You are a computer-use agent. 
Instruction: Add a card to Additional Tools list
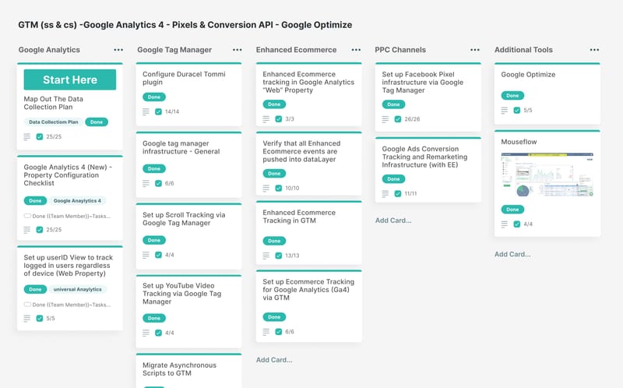click(512, 254)
